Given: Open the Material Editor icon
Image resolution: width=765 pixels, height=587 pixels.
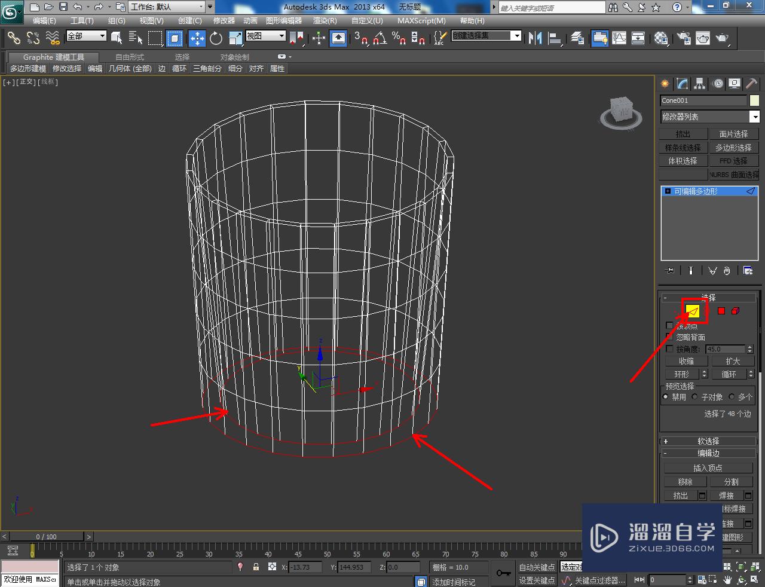Looking at the screenshot, I should (661, 38).
